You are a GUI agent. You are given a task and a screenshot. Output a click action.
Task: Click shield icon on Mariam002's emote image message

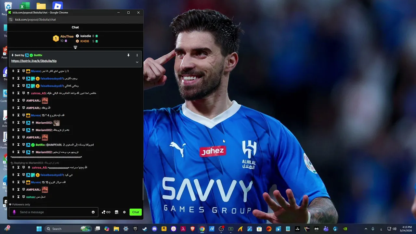coord(23,123)
